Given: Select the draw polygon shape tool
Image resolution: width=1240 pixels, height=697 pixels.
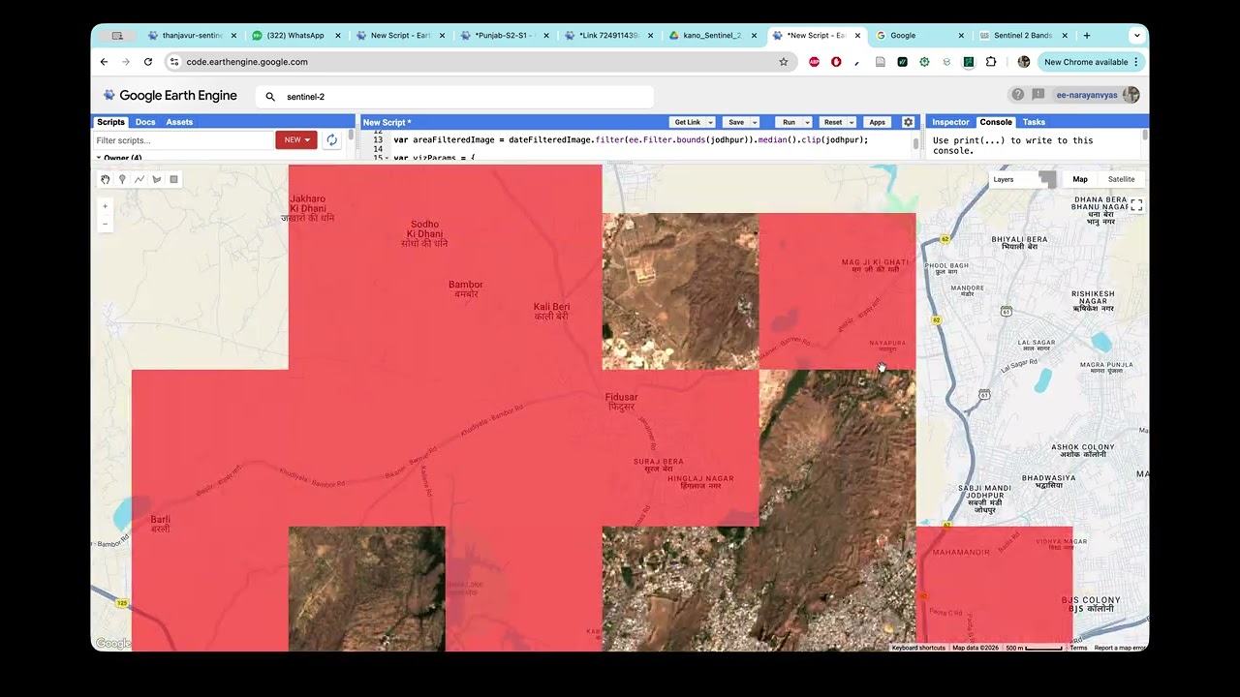Looking at the screenshot, I should (157, 179).
